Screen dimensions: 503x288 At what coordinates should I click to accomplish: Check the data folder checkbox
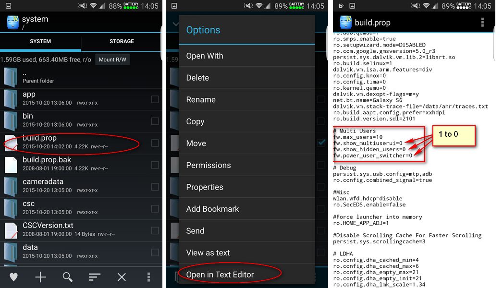coord(155,252)
